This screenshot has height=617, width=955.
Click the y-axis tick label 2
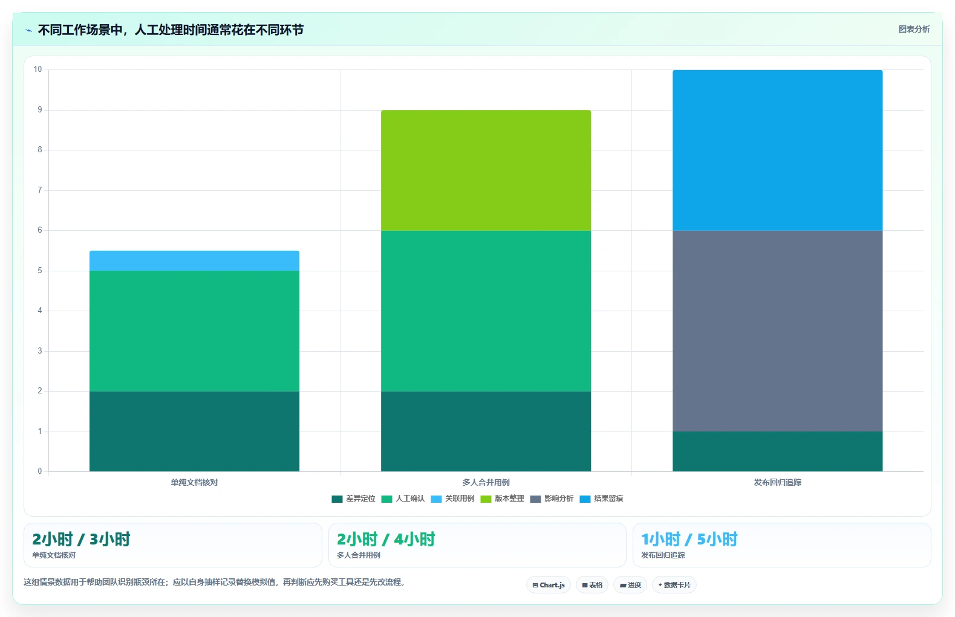40,391
